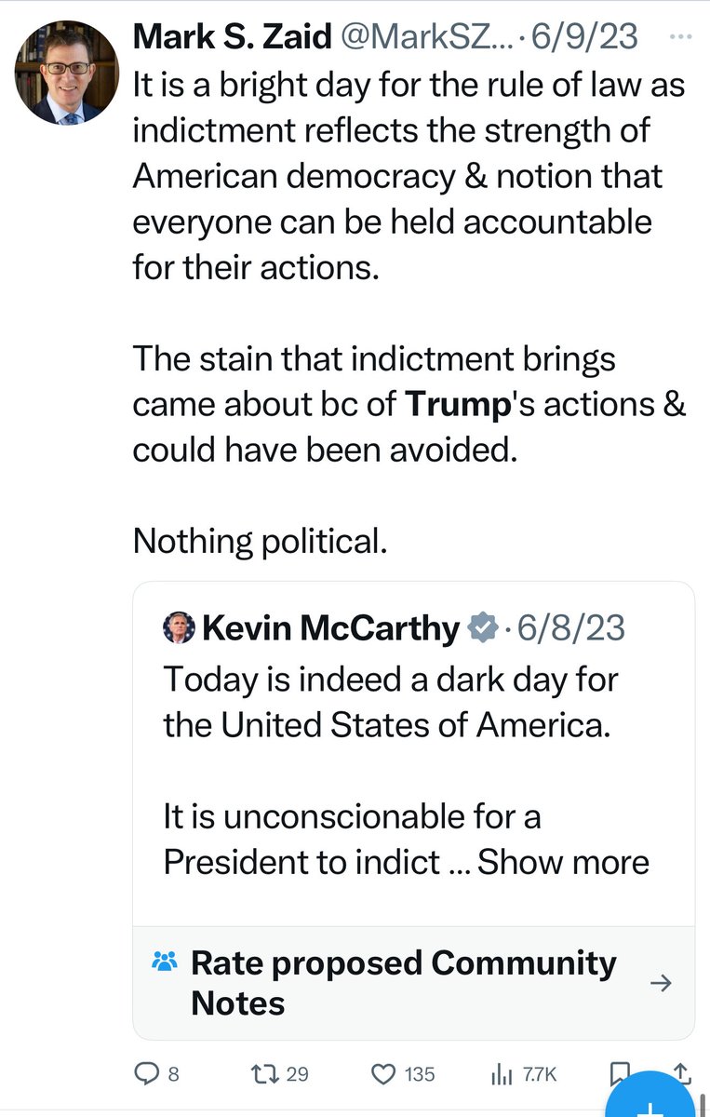
Task: Click the arrow beside Community Notes
Action: click(x=660, y=983)
